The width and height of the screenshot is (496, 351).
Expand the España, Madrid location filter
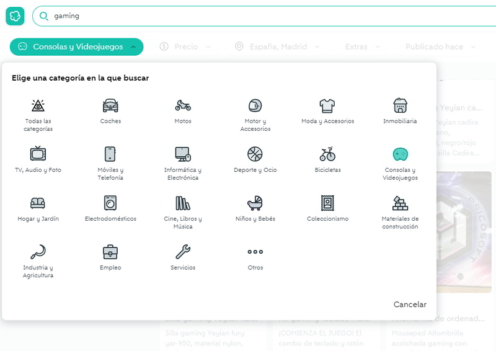[x=277, y=47]
